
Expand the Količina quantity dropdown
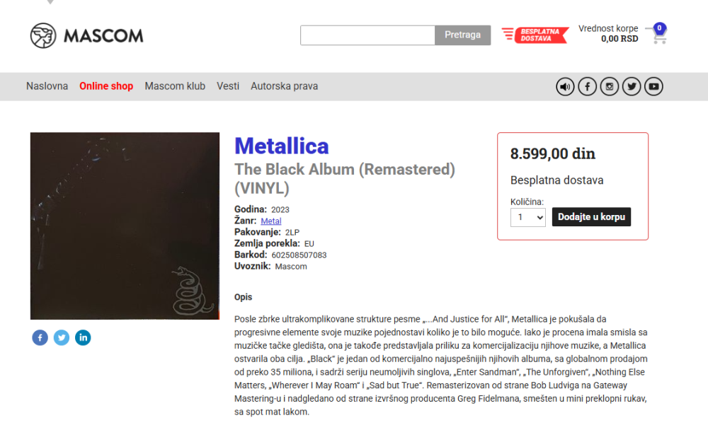(x=528, y=217)
